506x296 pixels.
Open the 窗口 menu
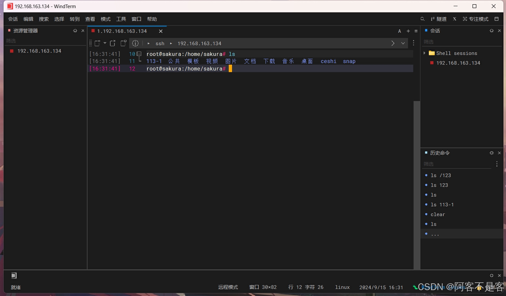pyautogui.click(x=136, y=19)
